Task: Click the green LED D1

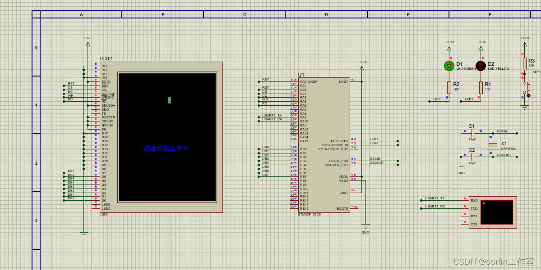Action: (x=448, y=66)
